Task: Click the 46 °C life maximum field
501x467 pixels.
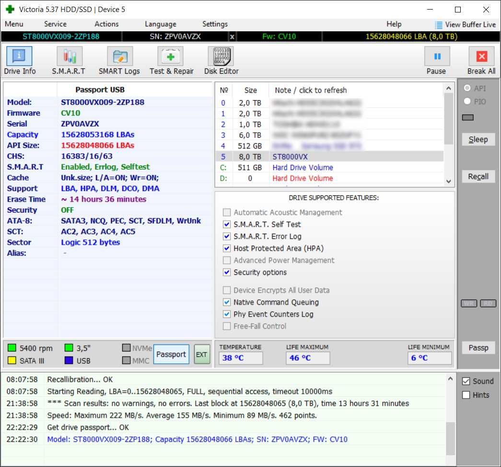Action: pyautogui.click(x=308, y=358)
